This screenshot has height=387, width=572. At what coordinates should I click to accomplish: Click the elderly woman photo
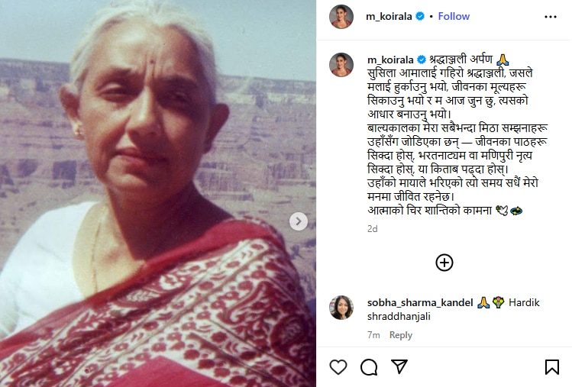click(158, 193)
